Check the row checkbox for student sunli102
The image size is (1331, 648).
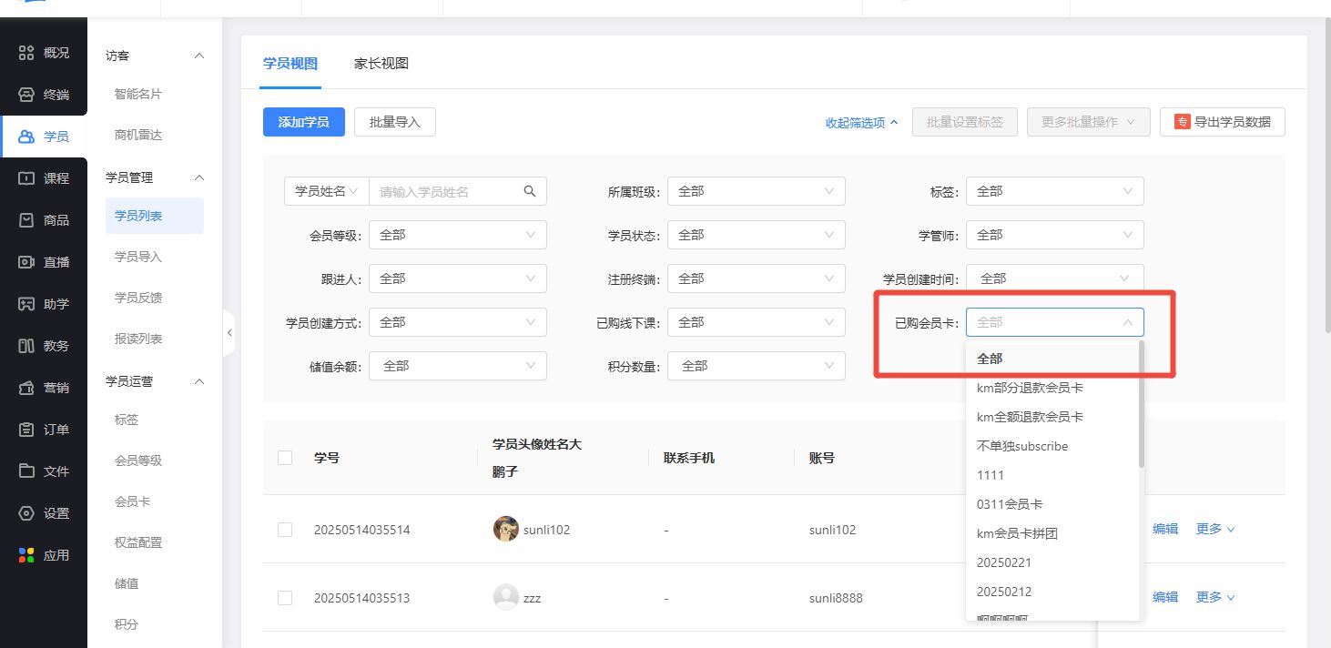[285, 530]
